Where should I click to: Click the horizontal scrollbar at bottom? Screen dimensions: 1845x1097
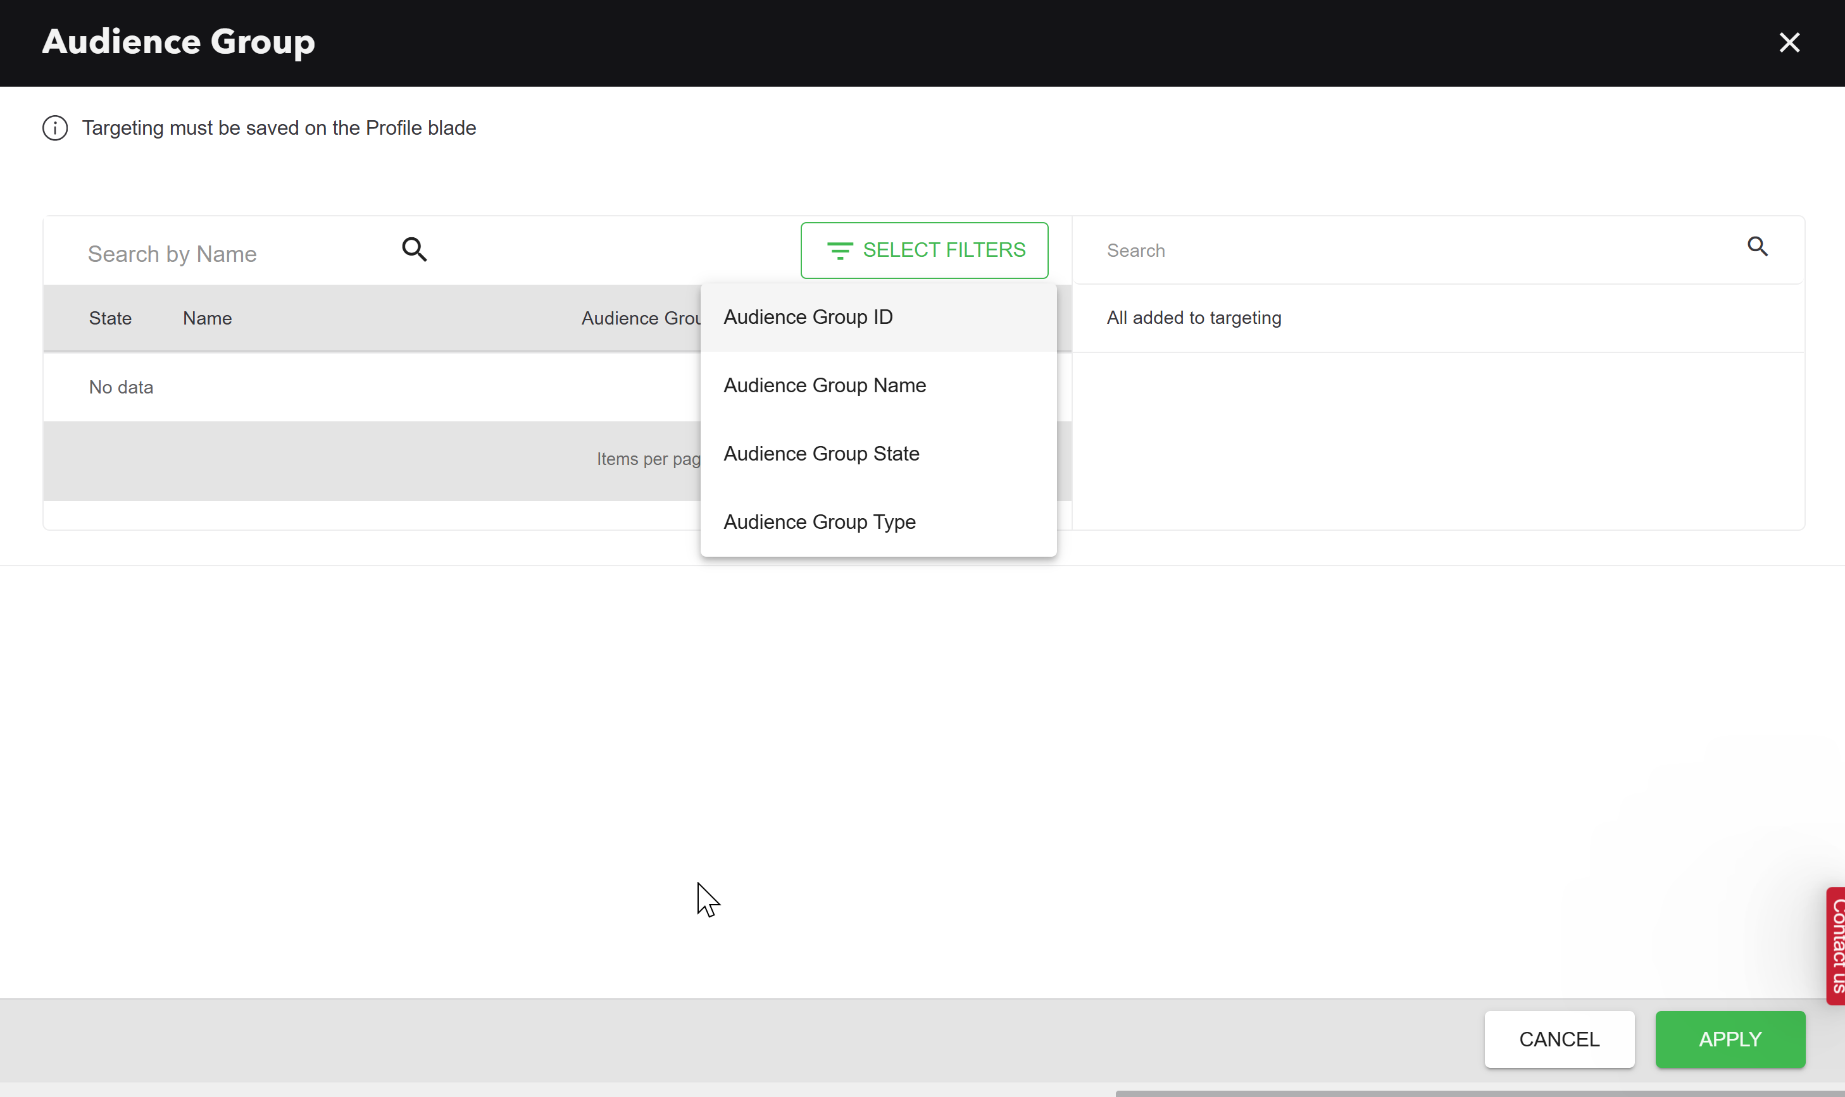pos(1479,1093)
